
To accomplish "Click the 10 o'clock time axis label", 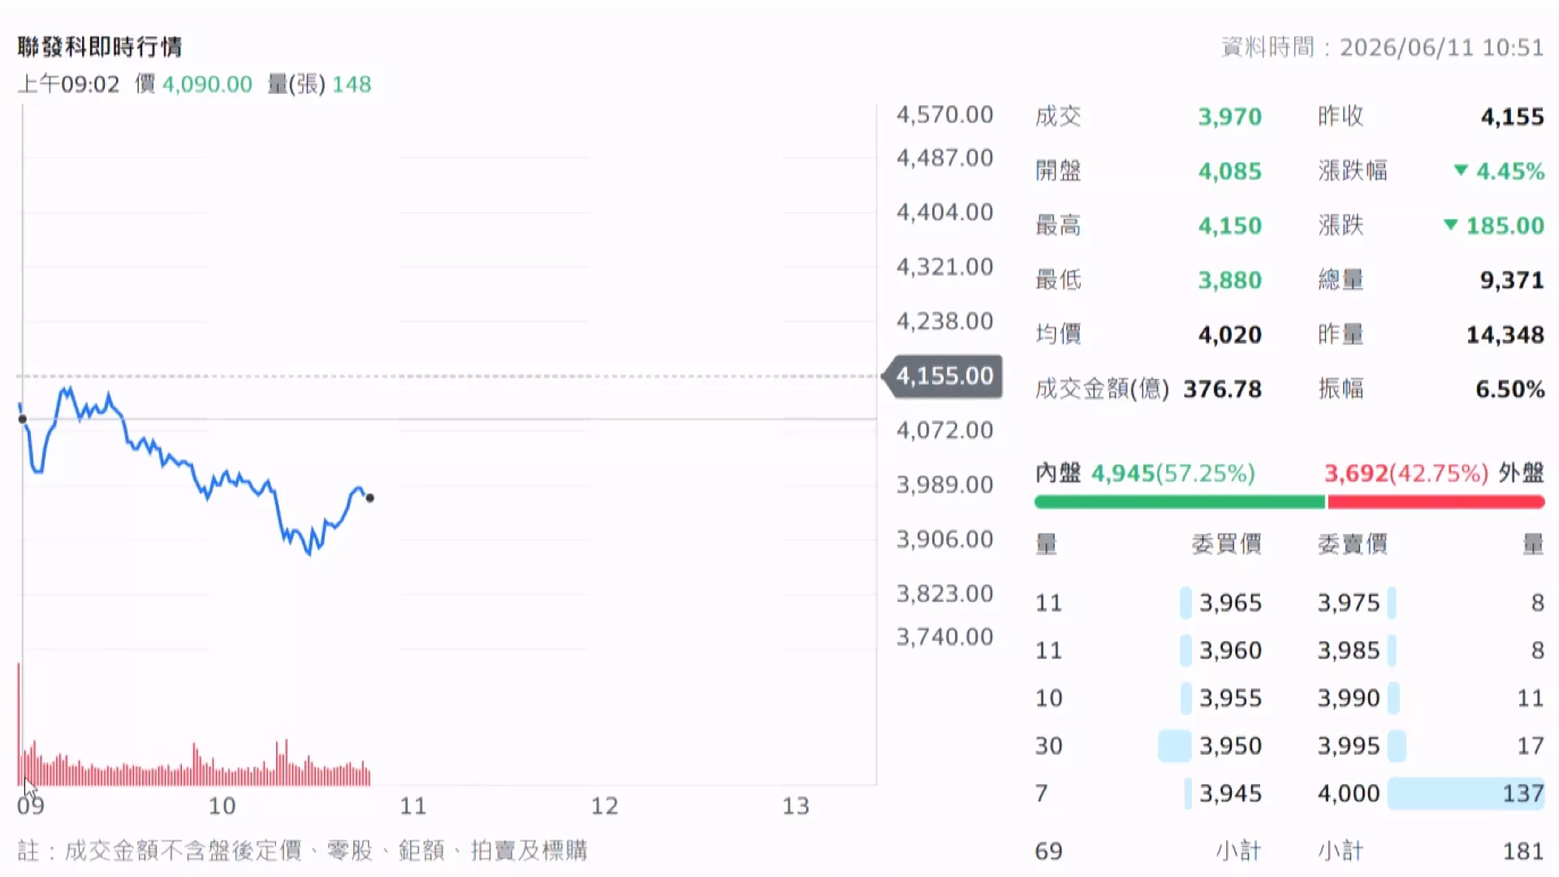I will tap(222, 806).
